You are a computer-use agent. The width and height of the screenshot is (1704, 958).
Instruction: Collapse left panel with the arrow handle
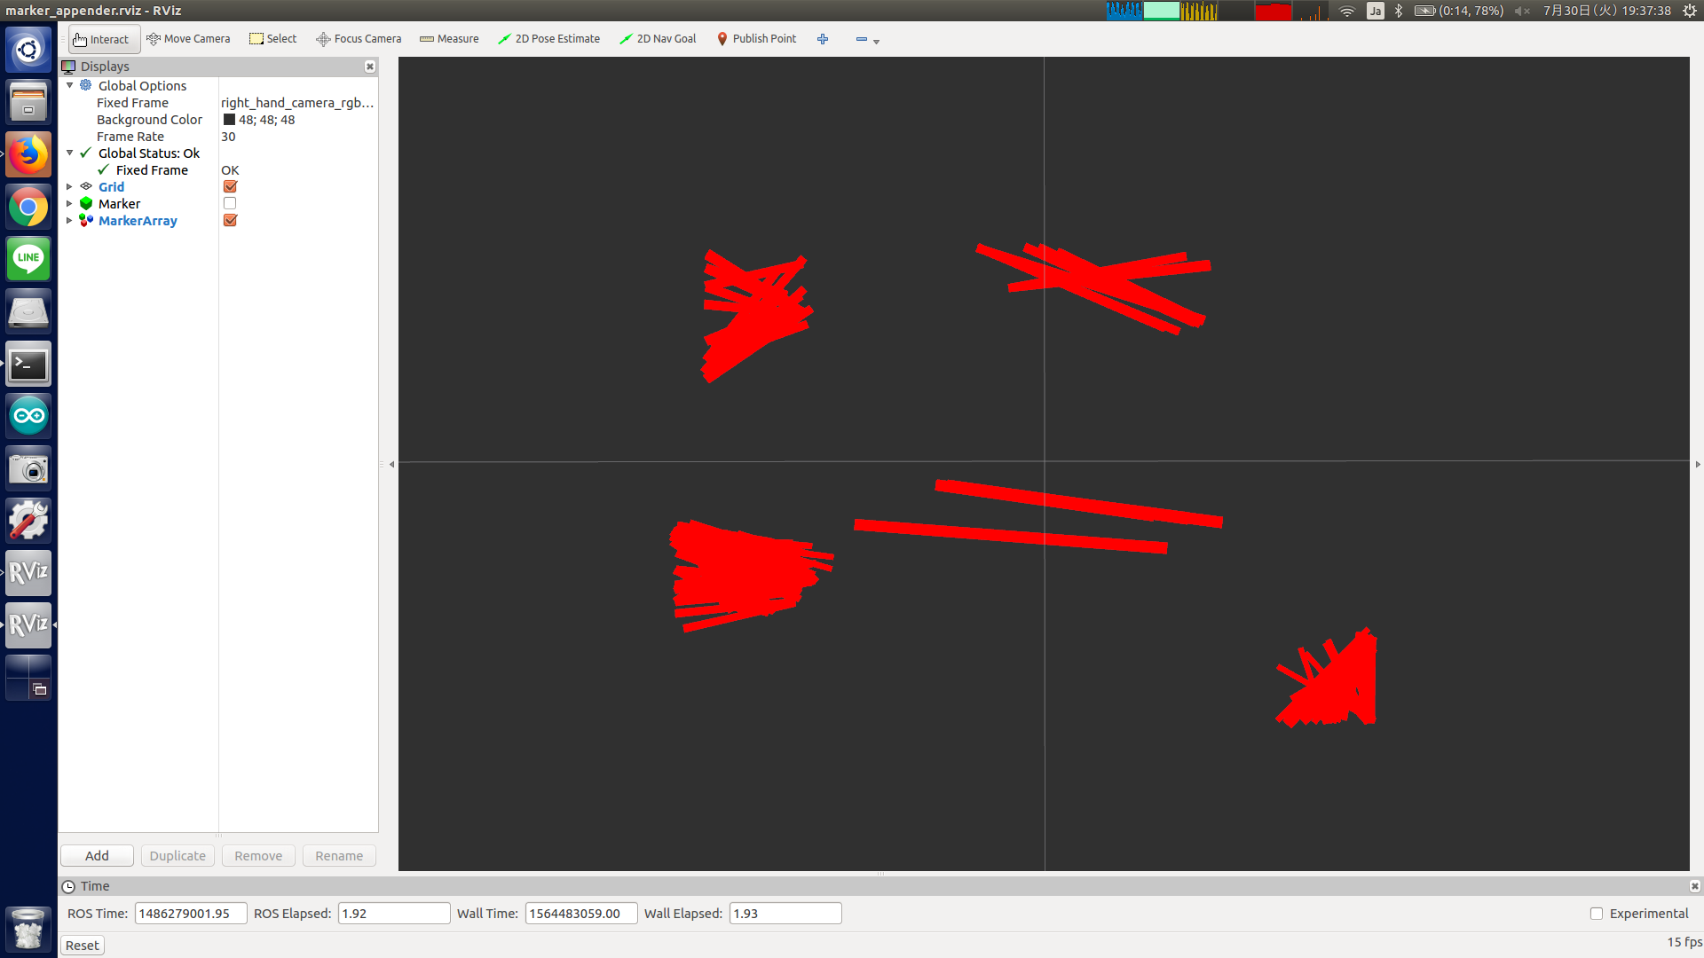(x=391, y=464)
